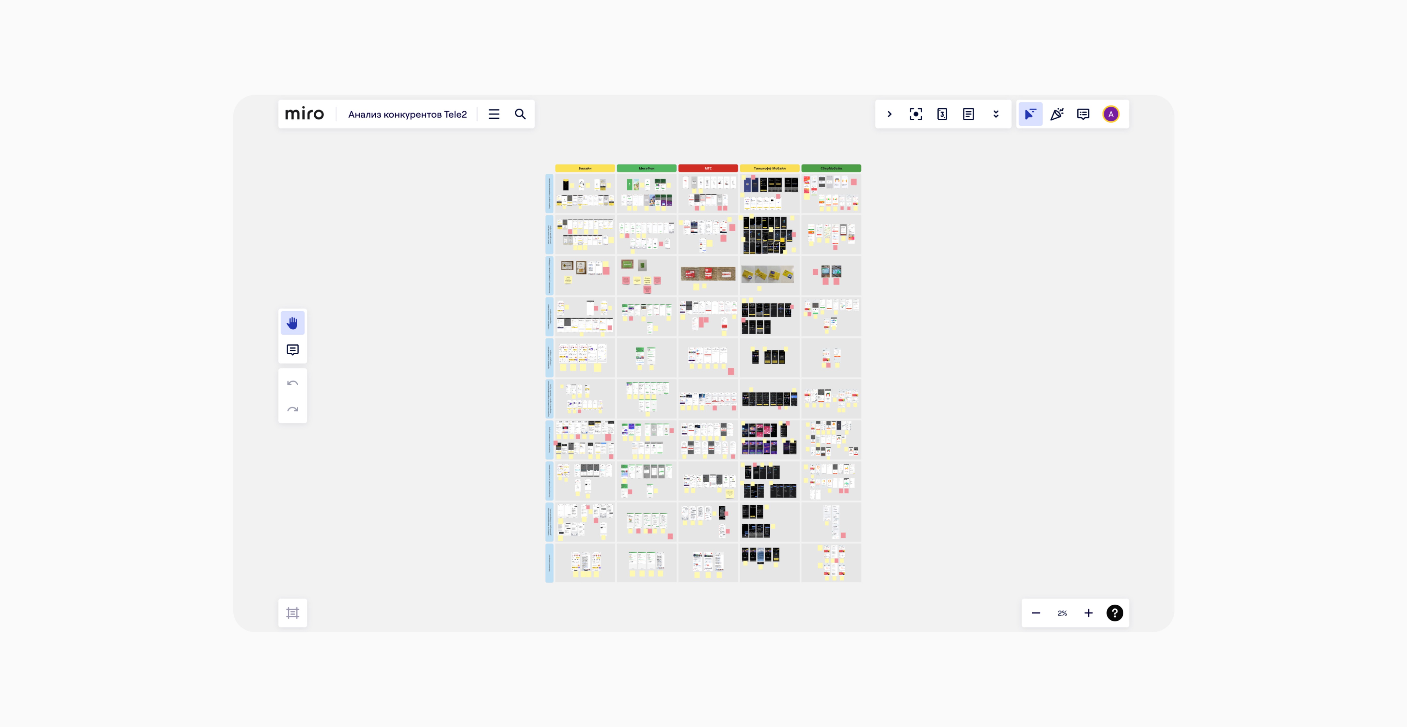Select the hand pan tool
Image resolution: width=1407 pixels, height=727 pixels.
pos(292,323)
